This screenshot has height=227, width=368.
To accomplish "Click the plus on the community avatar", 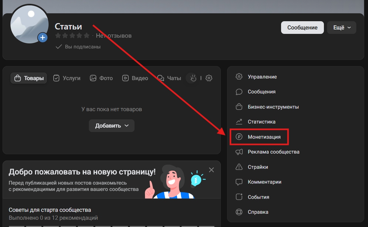I will [x=43, y=37].
